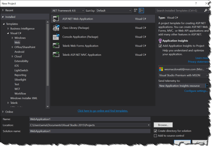Open New Application Insights resource dropdown

pos(183,86)
